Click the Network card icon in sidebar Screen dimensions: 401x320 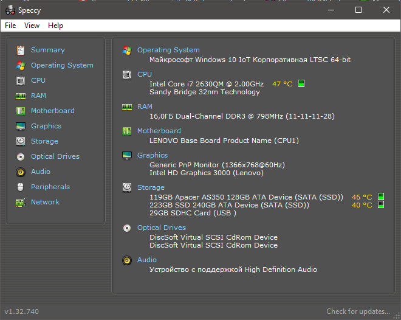coord(21,203)
